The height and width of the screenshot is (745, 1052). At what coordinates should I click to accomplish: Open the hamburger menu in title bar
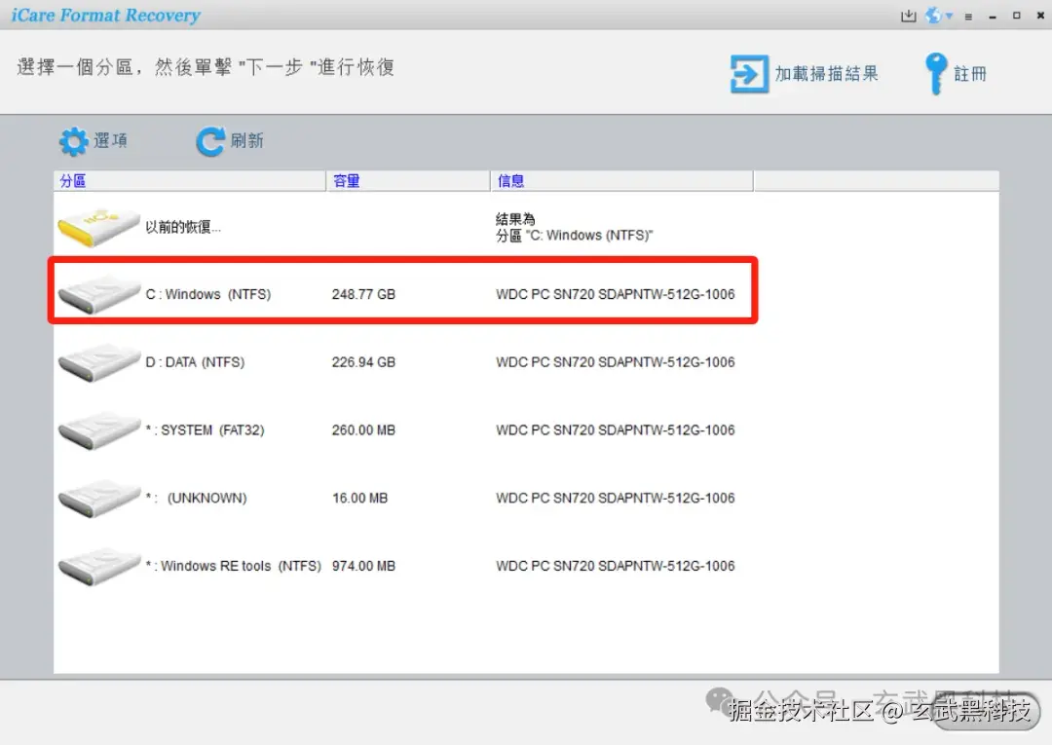click(968, 17)
